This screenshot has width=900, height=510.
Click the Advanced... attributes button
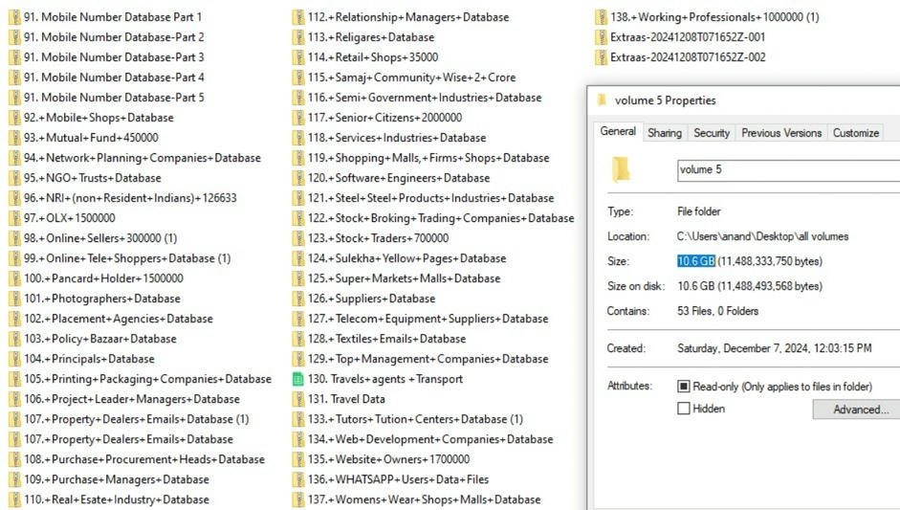(856, 410)
